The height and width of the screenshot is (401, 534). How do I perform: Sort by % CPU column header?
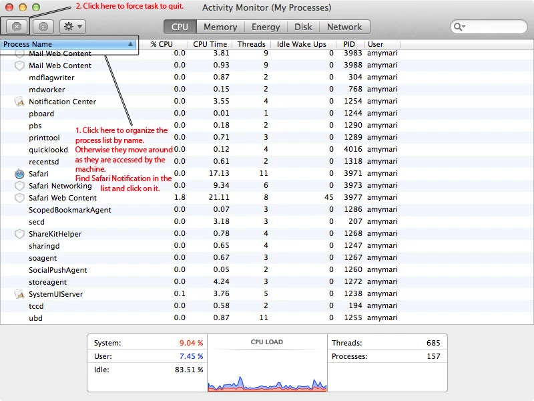(162, 44)
